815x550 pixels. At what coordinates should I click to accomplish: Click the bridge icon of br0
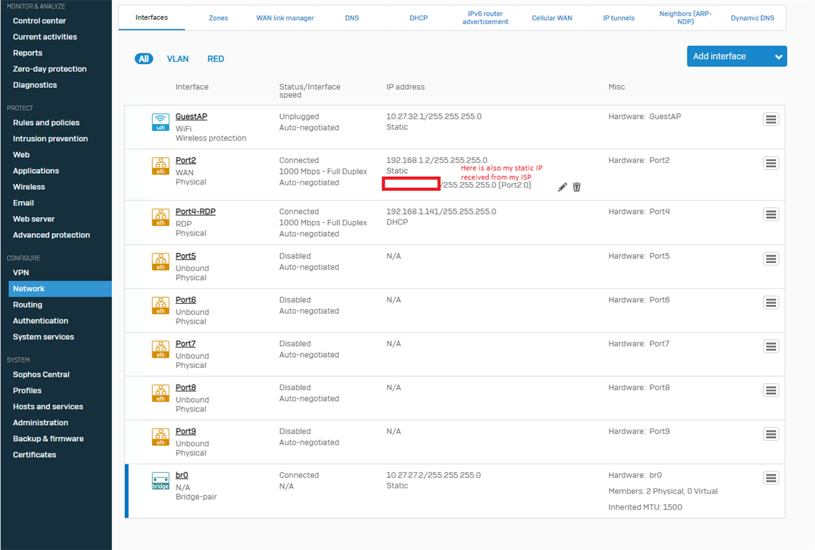160,481
